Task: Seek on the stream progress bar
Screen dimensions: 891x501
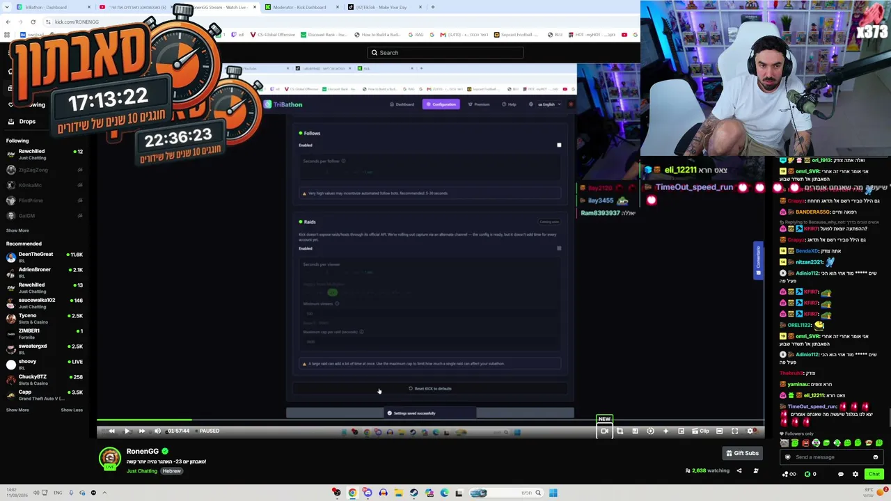Action: pos(430,420)
